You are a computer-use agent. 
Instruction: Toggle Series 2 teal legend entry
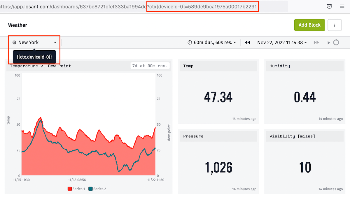97,189
